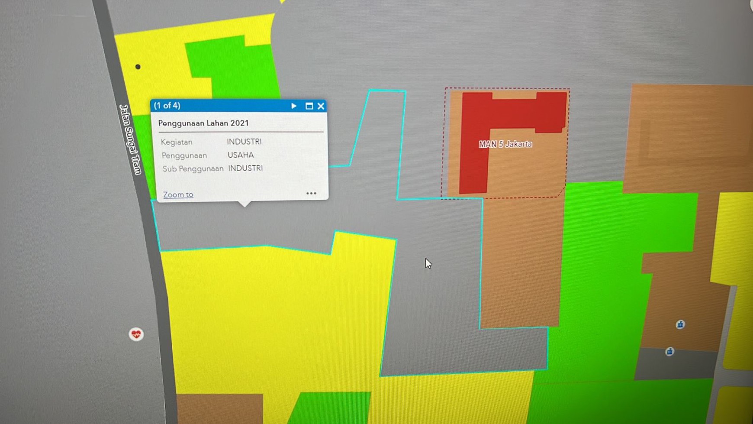This screenshot has height=424, width=753.
Task: Click the Kegiatan INDUSTRI value
Action: (244, 142)
